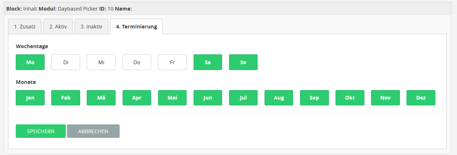This screenshot has height=155, width=457.
Task: Toggle the Jul month button
Action: coord(243,98)
